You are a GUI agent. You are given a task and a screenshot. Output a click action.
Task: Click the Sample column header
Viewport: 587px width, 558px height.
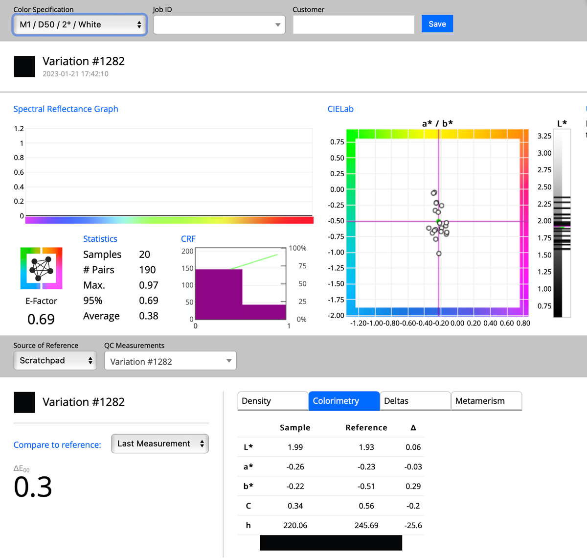point(295,427)
